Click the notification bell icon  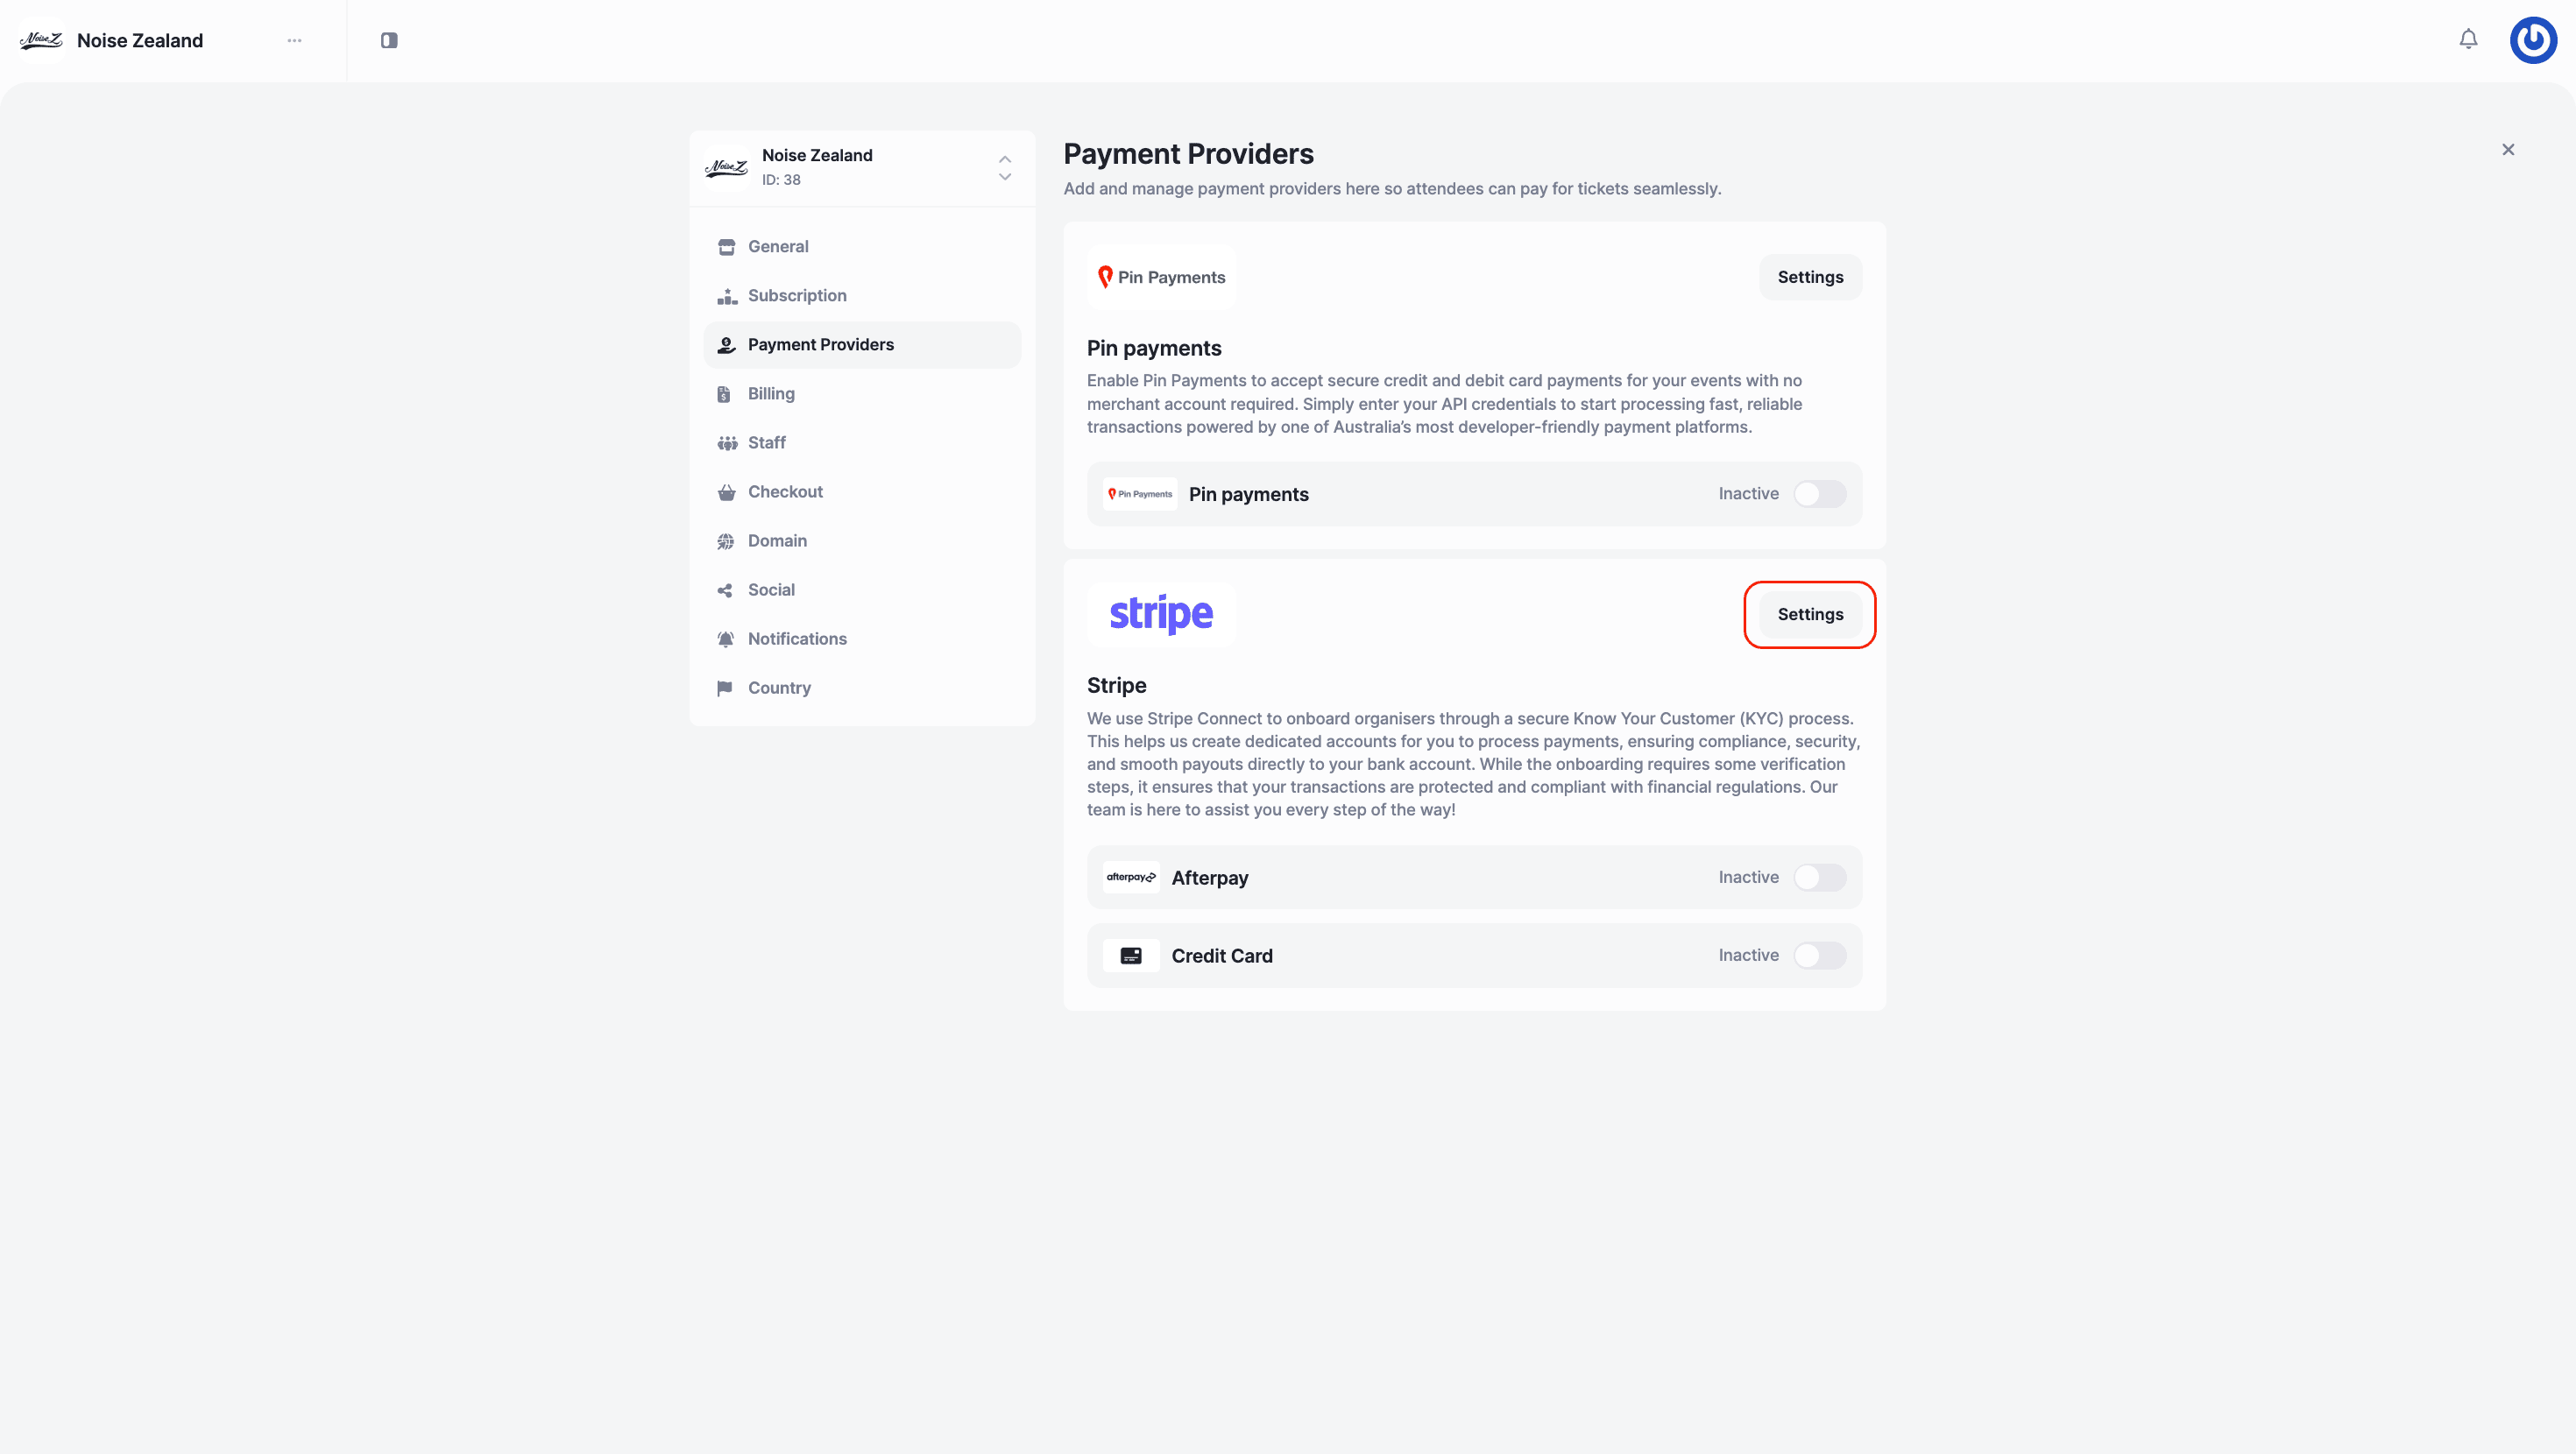point(2468,39)
